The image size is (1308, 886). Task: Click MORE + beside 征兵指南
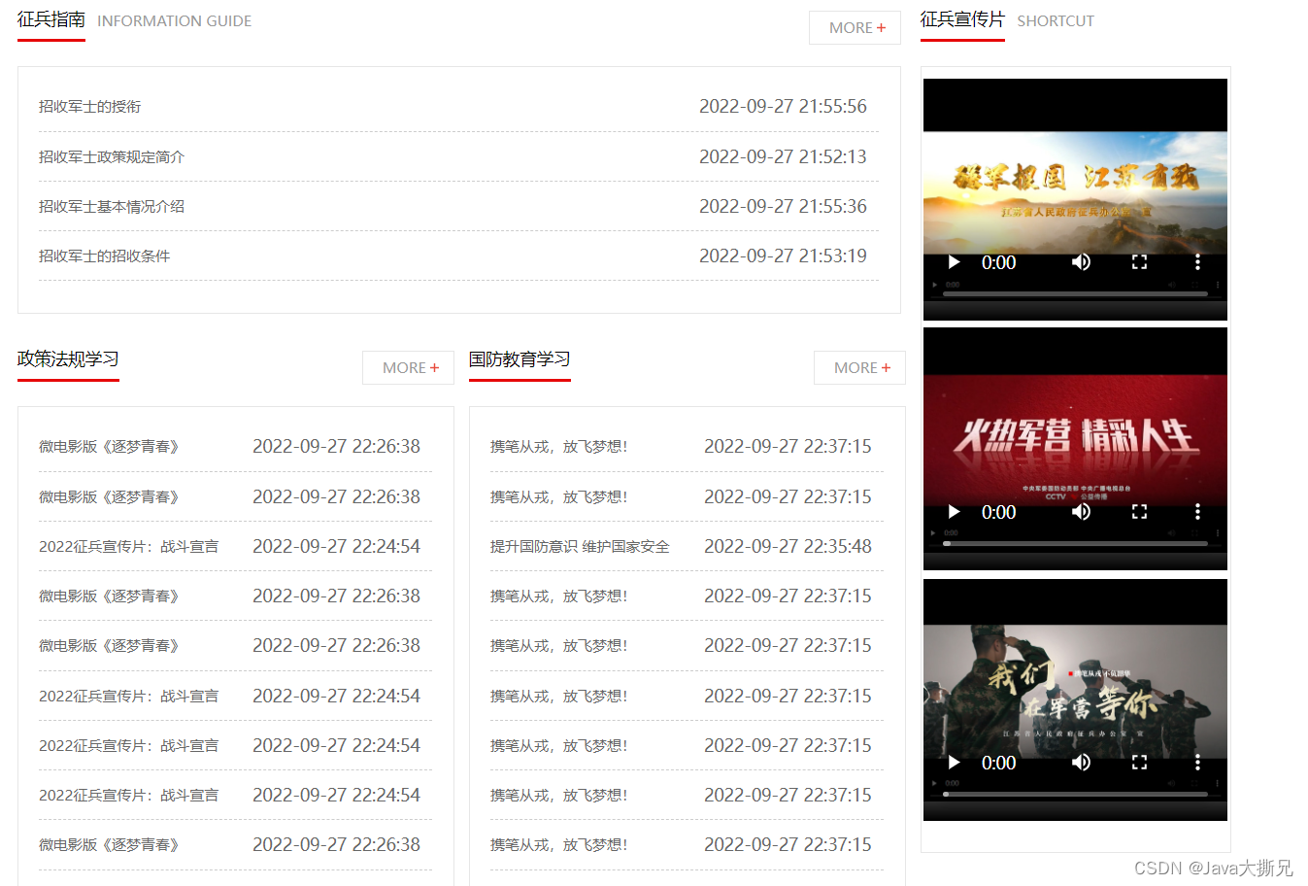pos(855,28)
